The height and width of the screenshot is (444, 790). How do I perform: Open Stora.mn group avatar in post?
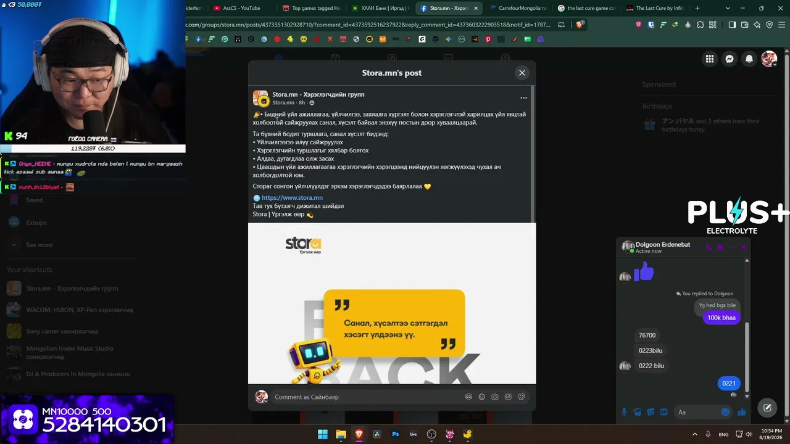click(260, 98)
